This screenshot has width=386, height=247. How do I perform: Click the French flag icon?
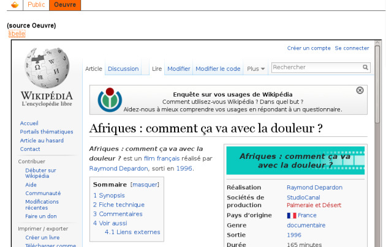click(x=292, y=216)
